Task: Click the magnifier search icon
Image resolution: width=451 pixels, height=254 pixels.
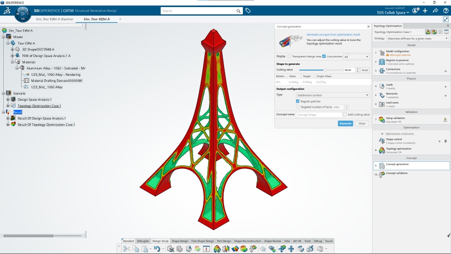Action: [239, 11]
